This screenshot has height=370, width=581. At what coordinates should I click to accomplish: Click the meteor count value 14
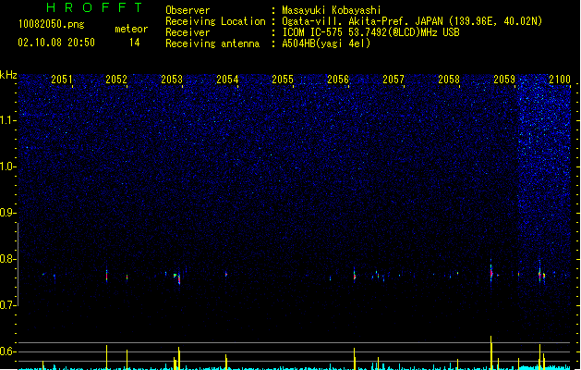click(x=135, y=43)
